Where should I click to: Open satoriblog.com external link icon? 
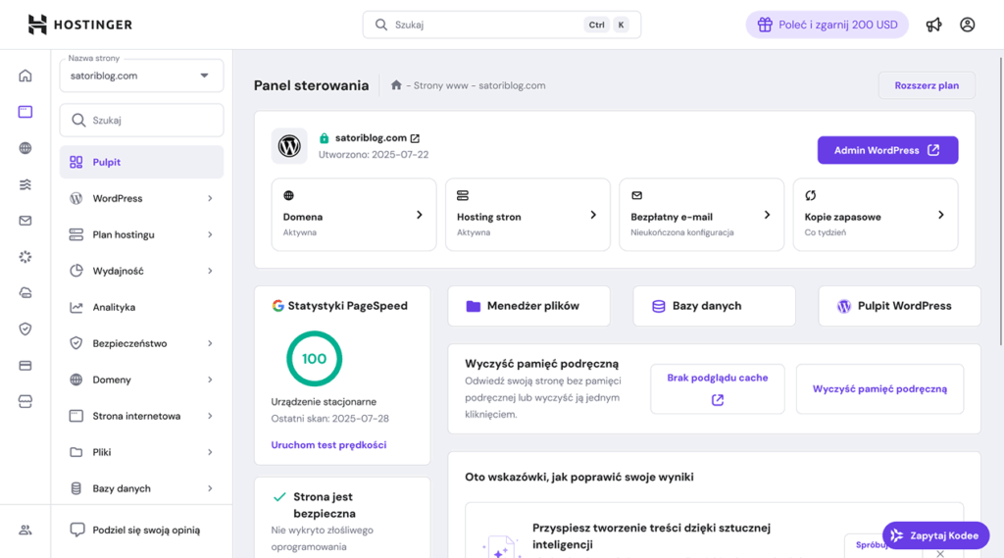(415, 138)
